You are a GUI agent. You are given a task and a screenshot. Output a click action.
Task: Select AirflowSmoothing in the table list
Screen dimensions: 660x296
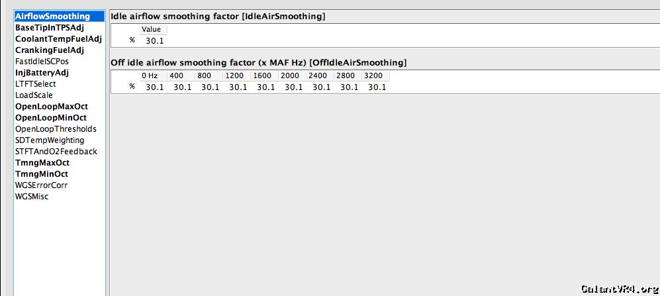coord(52,17)
